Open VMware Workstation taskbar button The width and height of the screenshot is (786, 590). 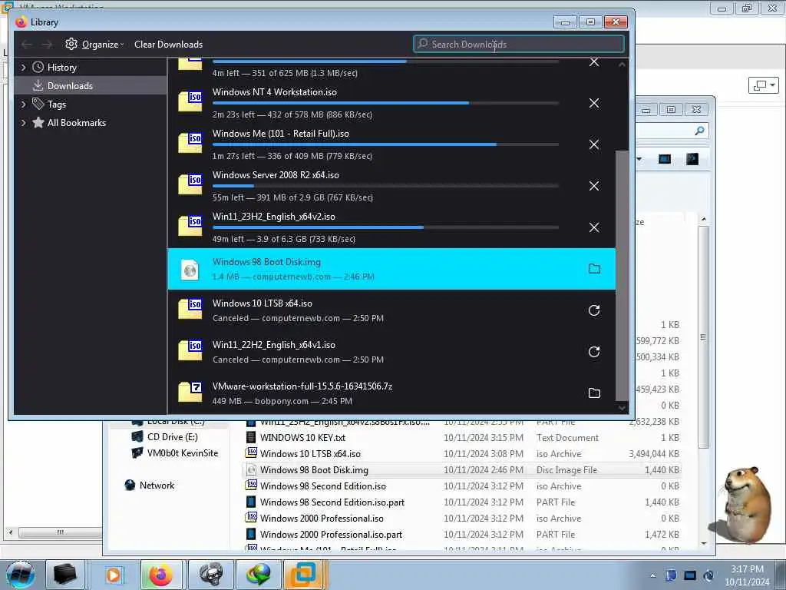pyautogui.click(x=304, y=575)
